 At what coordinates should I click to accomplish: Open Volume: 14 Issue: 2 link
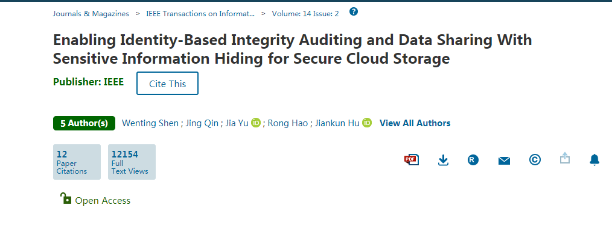click(x=305, y=14)
